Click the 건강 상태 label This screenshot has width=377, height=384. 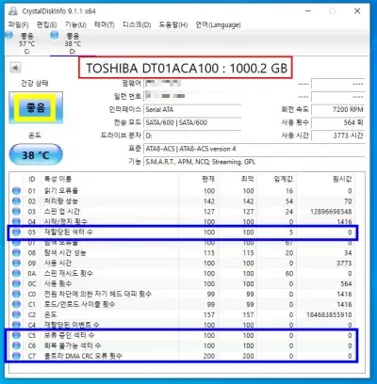point(35,84)
